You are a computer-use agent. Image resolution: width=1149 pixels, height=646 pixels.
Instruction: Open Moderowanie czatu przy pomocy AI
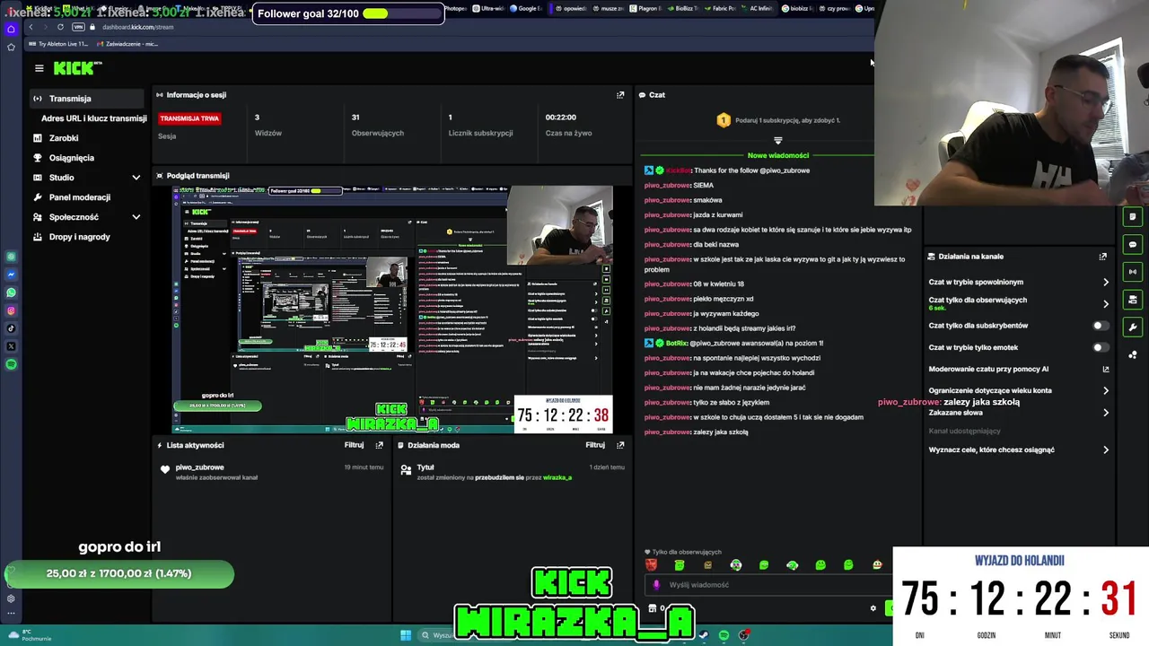1019,369
